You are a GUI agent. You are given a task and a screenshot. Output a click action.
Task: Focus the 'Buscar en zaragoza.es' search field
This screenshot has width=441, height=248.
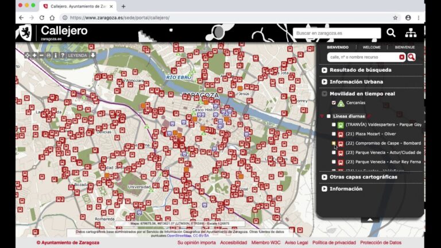point(336,33)
